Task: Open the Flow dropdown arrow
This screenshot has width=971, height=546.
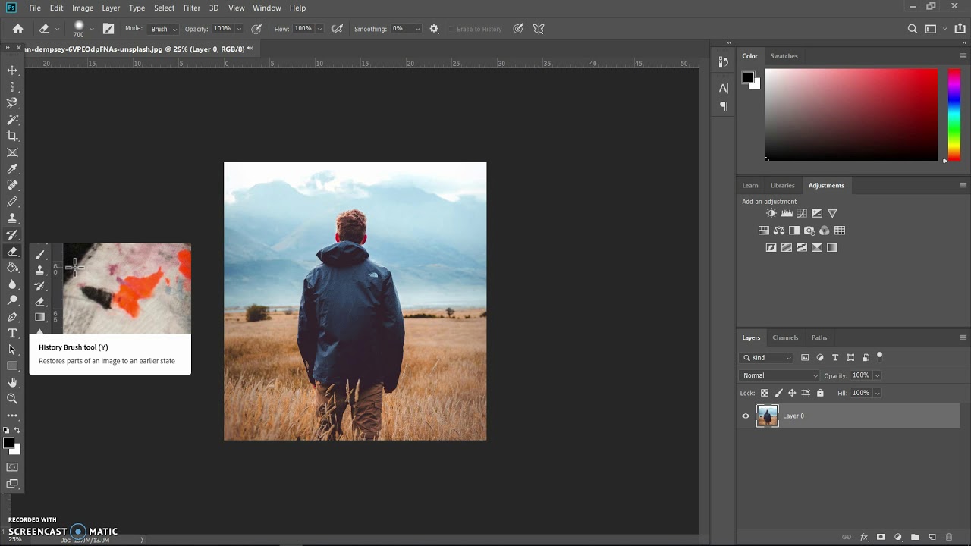Action: pos(319,29)
